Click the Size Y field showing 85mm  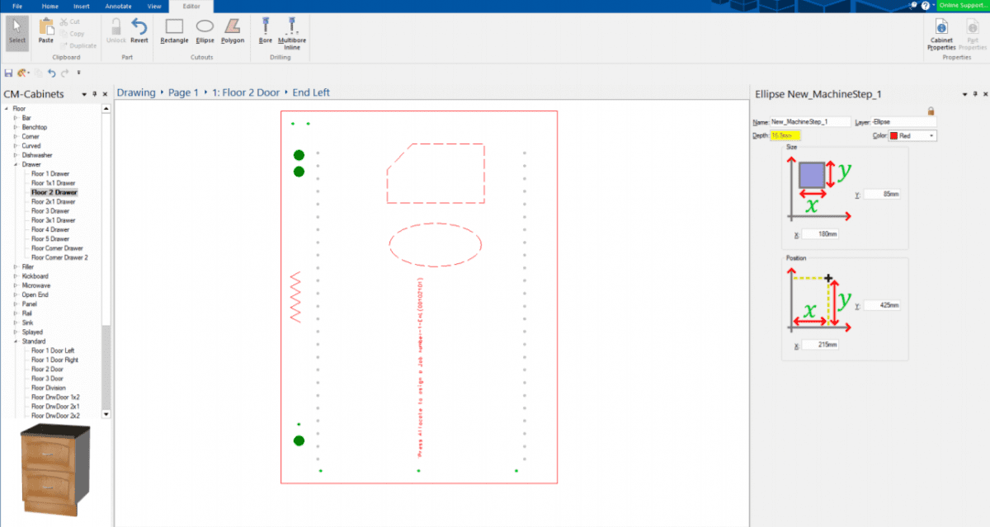[x=882, y=195]
